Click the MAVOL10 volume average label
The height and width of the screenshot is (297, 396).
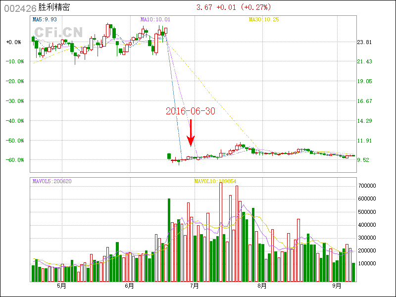pyautogui.click(x=215, y=181)
